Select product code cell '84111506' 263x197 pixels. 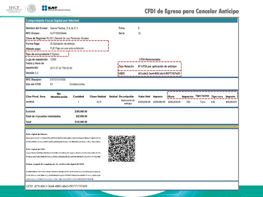click(x=30, y=102)
